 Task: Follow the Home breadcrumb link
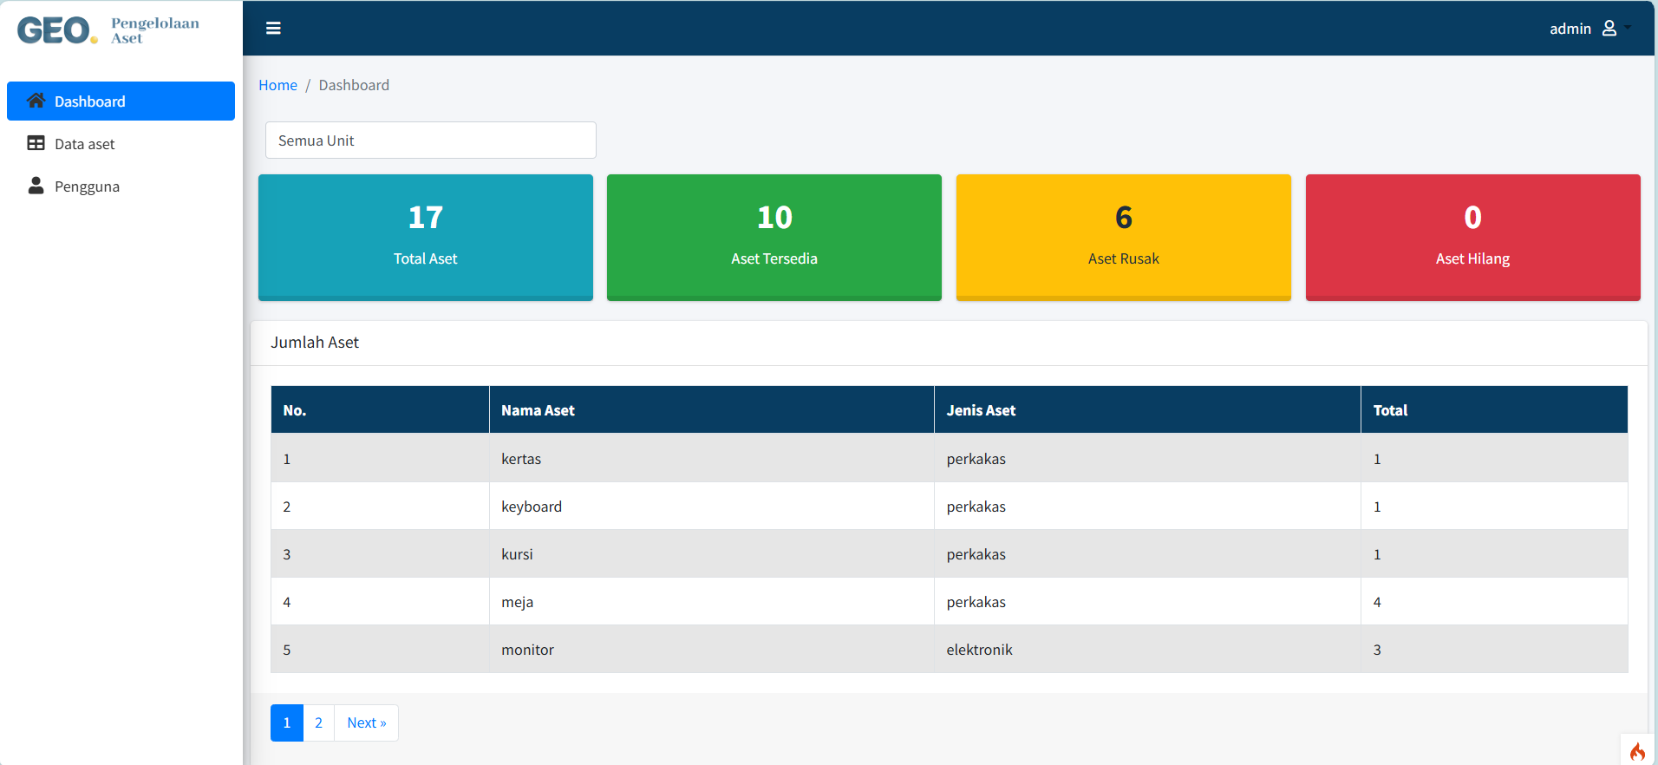277,85
